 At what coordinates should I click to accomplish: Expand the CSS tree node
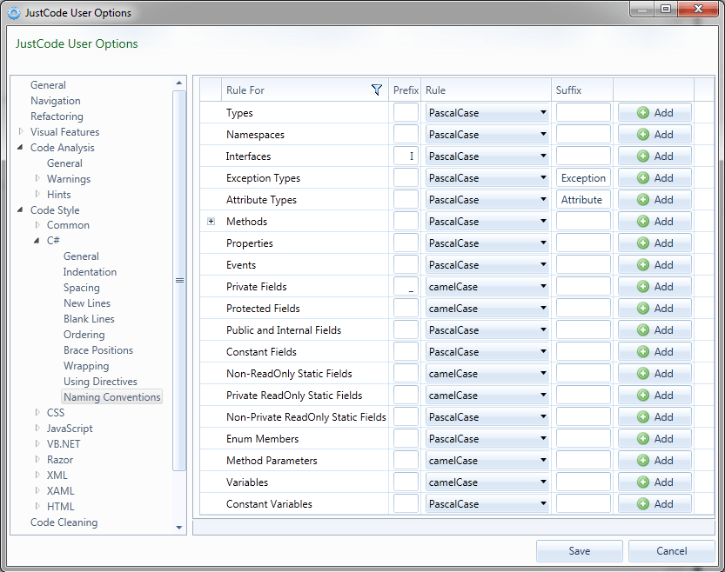[x=37, y=412]
